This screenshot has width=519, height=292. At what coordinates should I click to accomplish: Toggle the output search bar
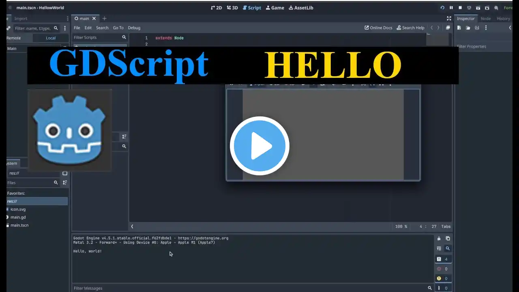coord(448,248)
